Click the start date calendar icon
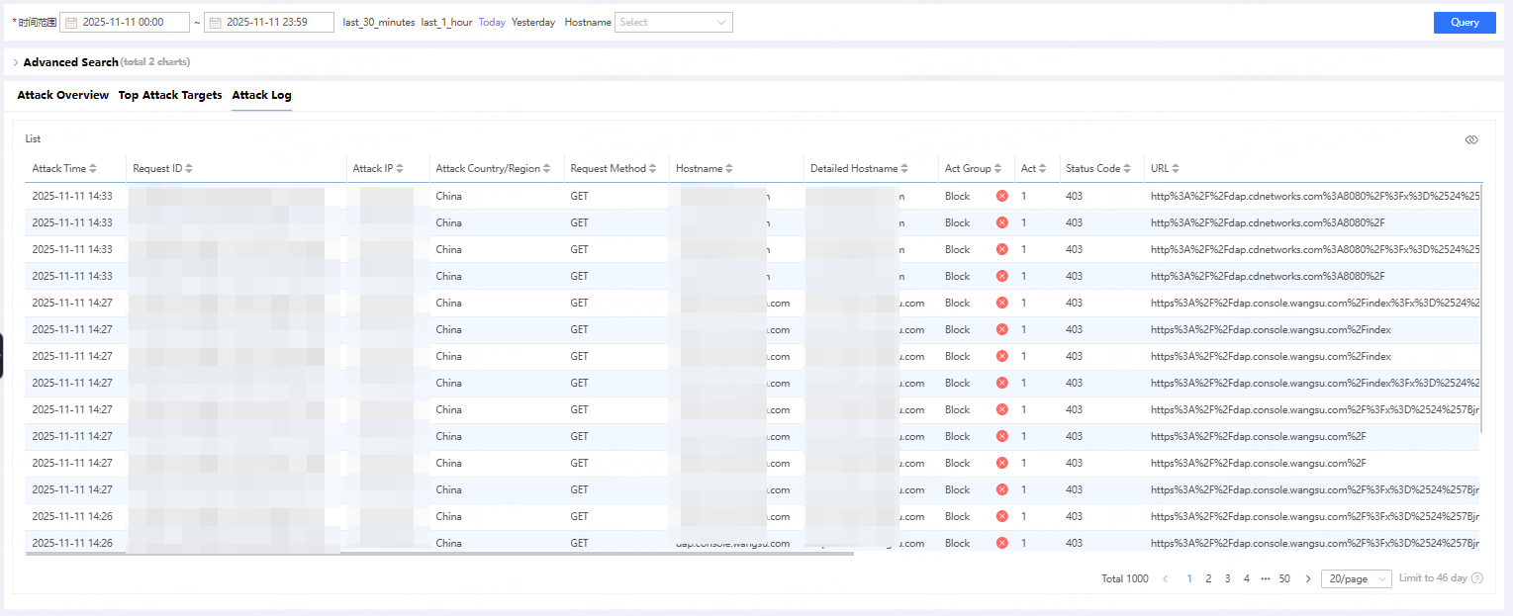Image resolution: width=1513 pixels, height=616 pixels. (71, 22)
